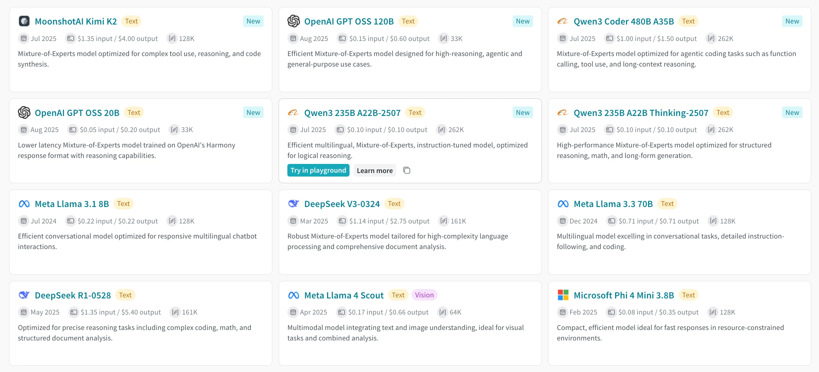Click the OpenAI logo on GPT OSS 120B
This screenshot has height=372, width=819.
coord(293,21)
